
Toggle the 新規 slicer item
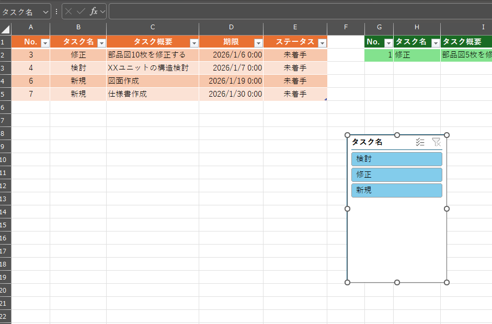click(396, 190)
